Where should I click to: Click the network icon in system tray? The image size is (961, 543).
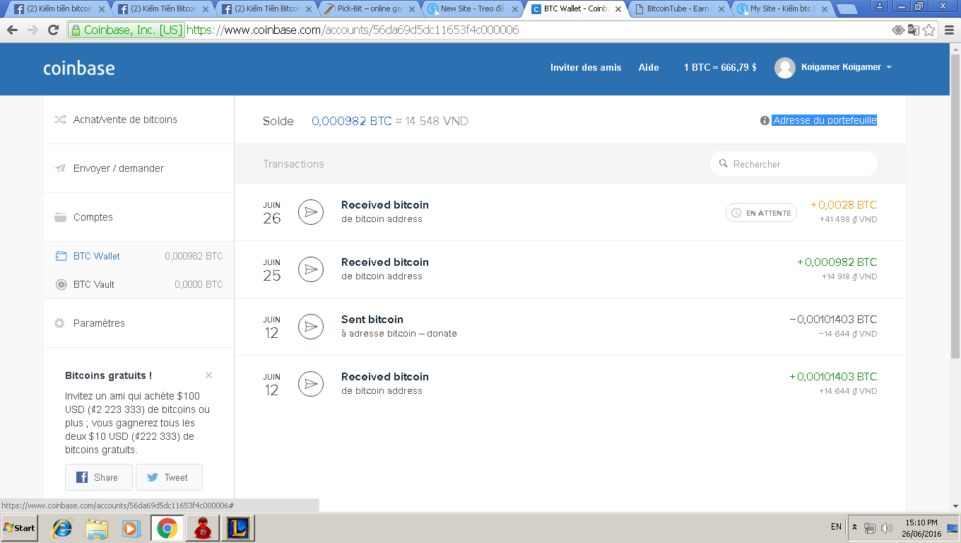[870, 528]
